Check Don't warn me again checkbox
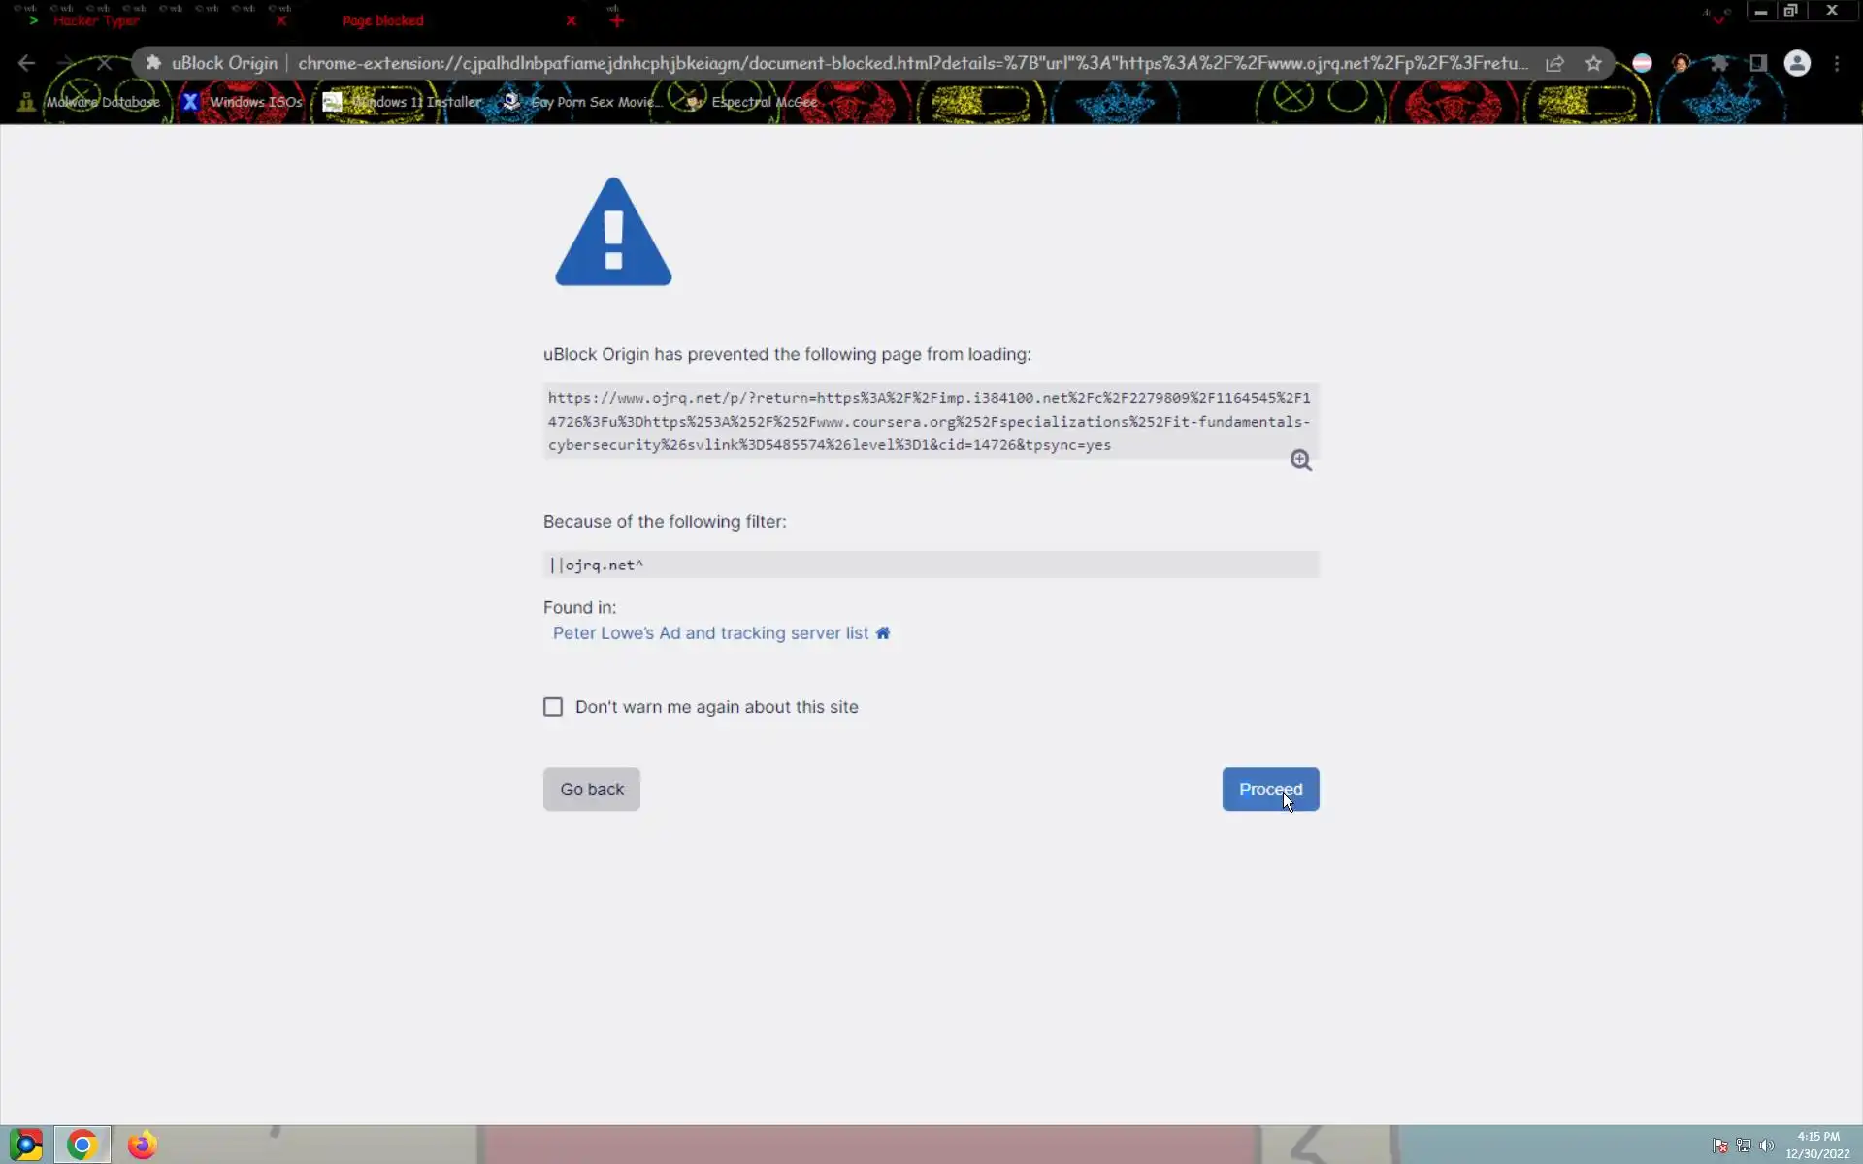This screenshot has width=1863, height=1164. coord(553,707)
